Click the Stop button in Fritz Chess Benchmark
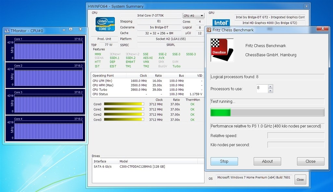Viewport: 333px width, 192px height. 224,161
